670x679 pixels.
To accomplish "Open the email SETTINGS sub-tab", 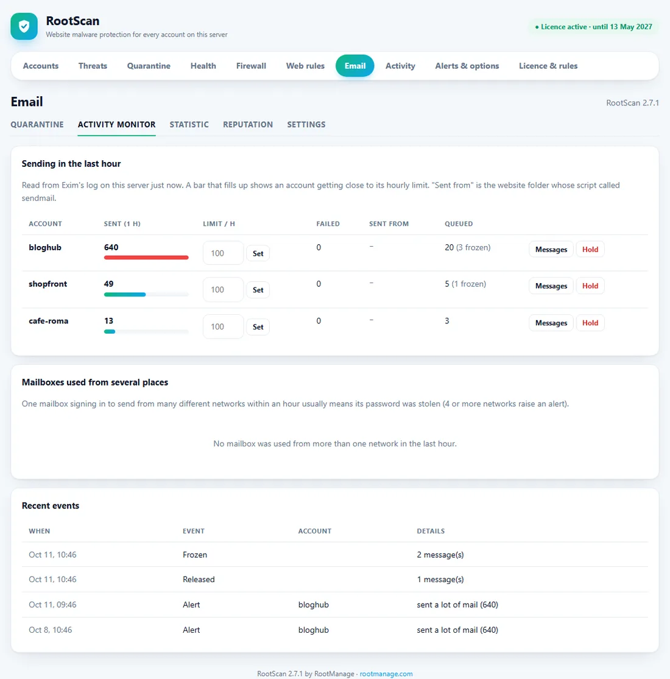I will point(306,125).
